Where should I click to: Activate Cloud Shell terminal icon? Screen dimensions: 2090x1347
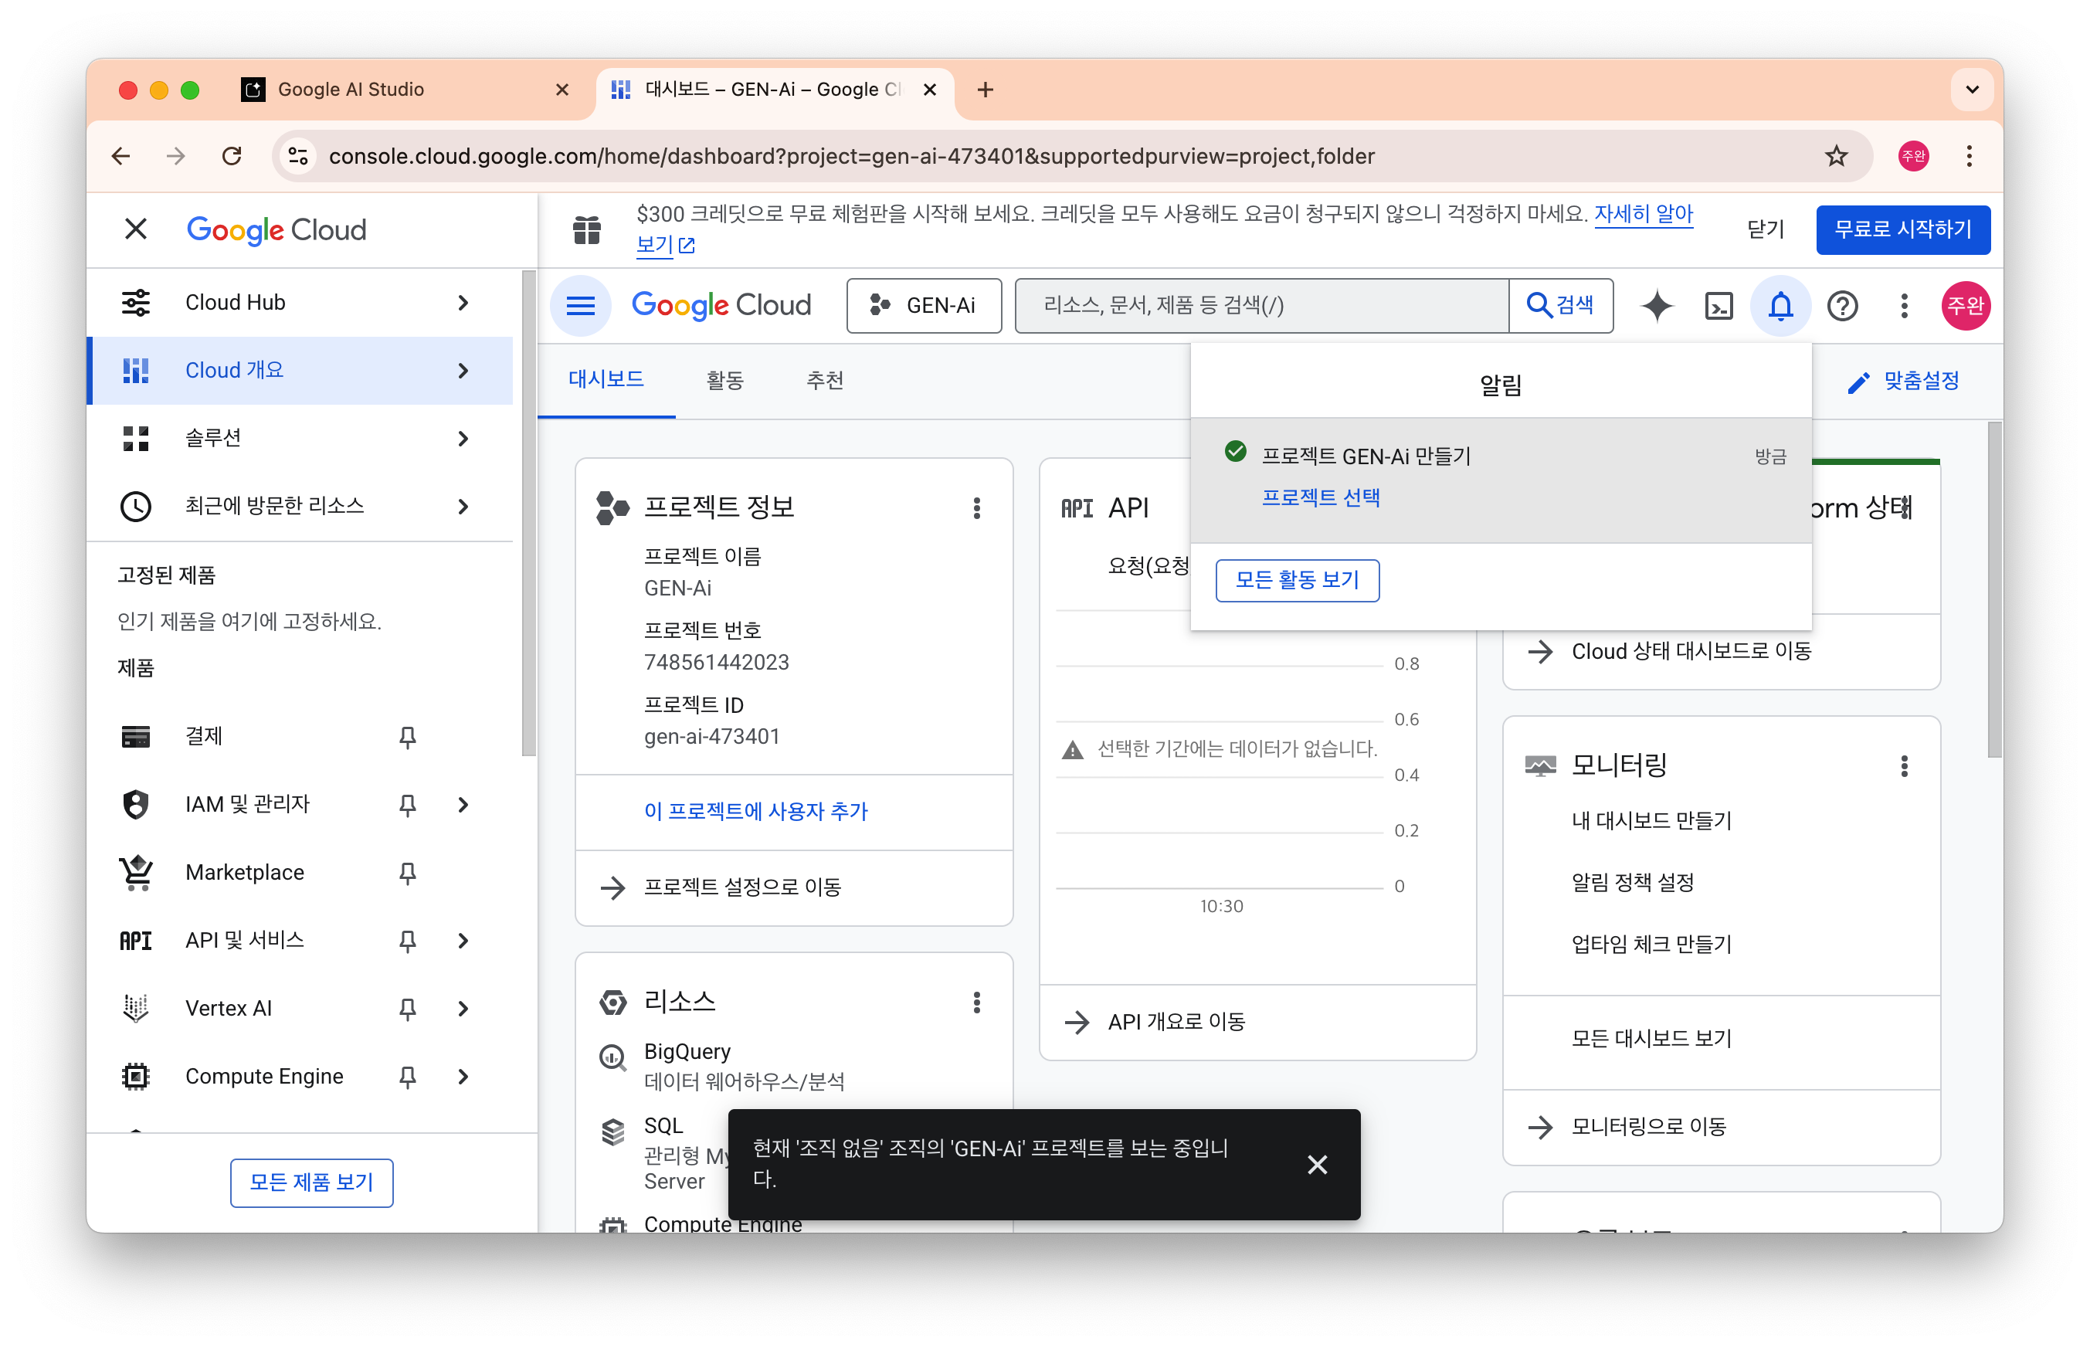point(1718,306)
